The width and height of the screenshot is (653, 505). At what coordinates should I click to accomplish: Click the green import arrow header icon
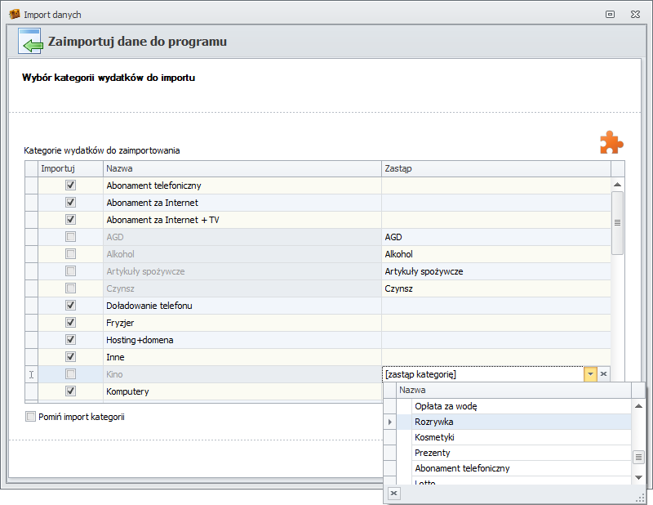coord(30,42)
